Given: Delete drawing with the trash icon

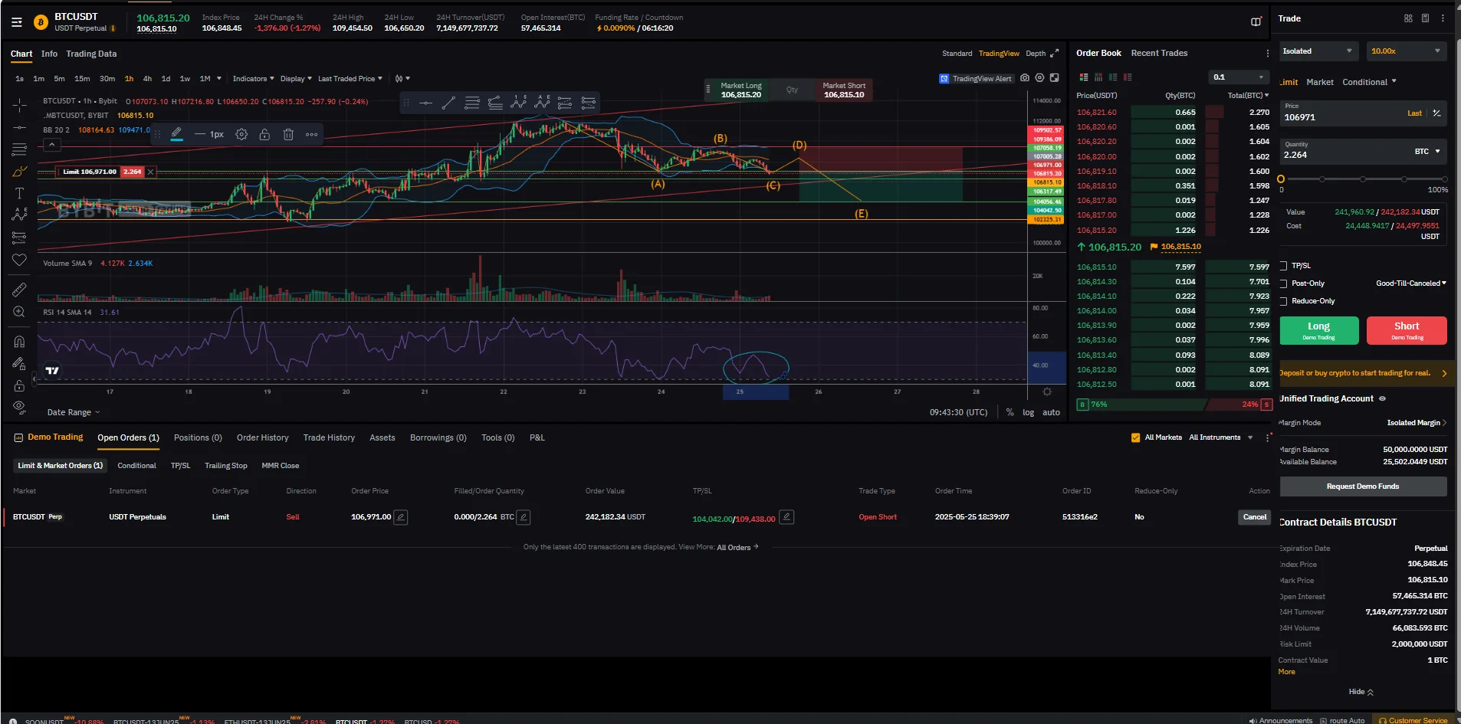Looking at the screenshot, I should click(x=288, y=135).
